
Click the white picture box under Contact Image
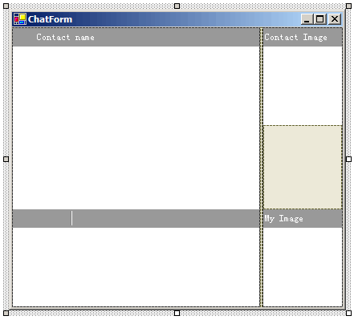(303, 86)
